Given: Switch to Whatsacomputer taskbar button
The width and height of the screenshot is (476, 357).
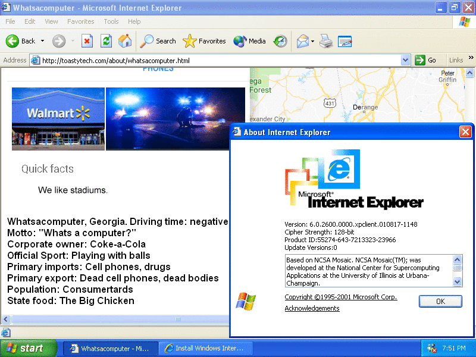Looking at the screenshot, I should tap(111, 348).
